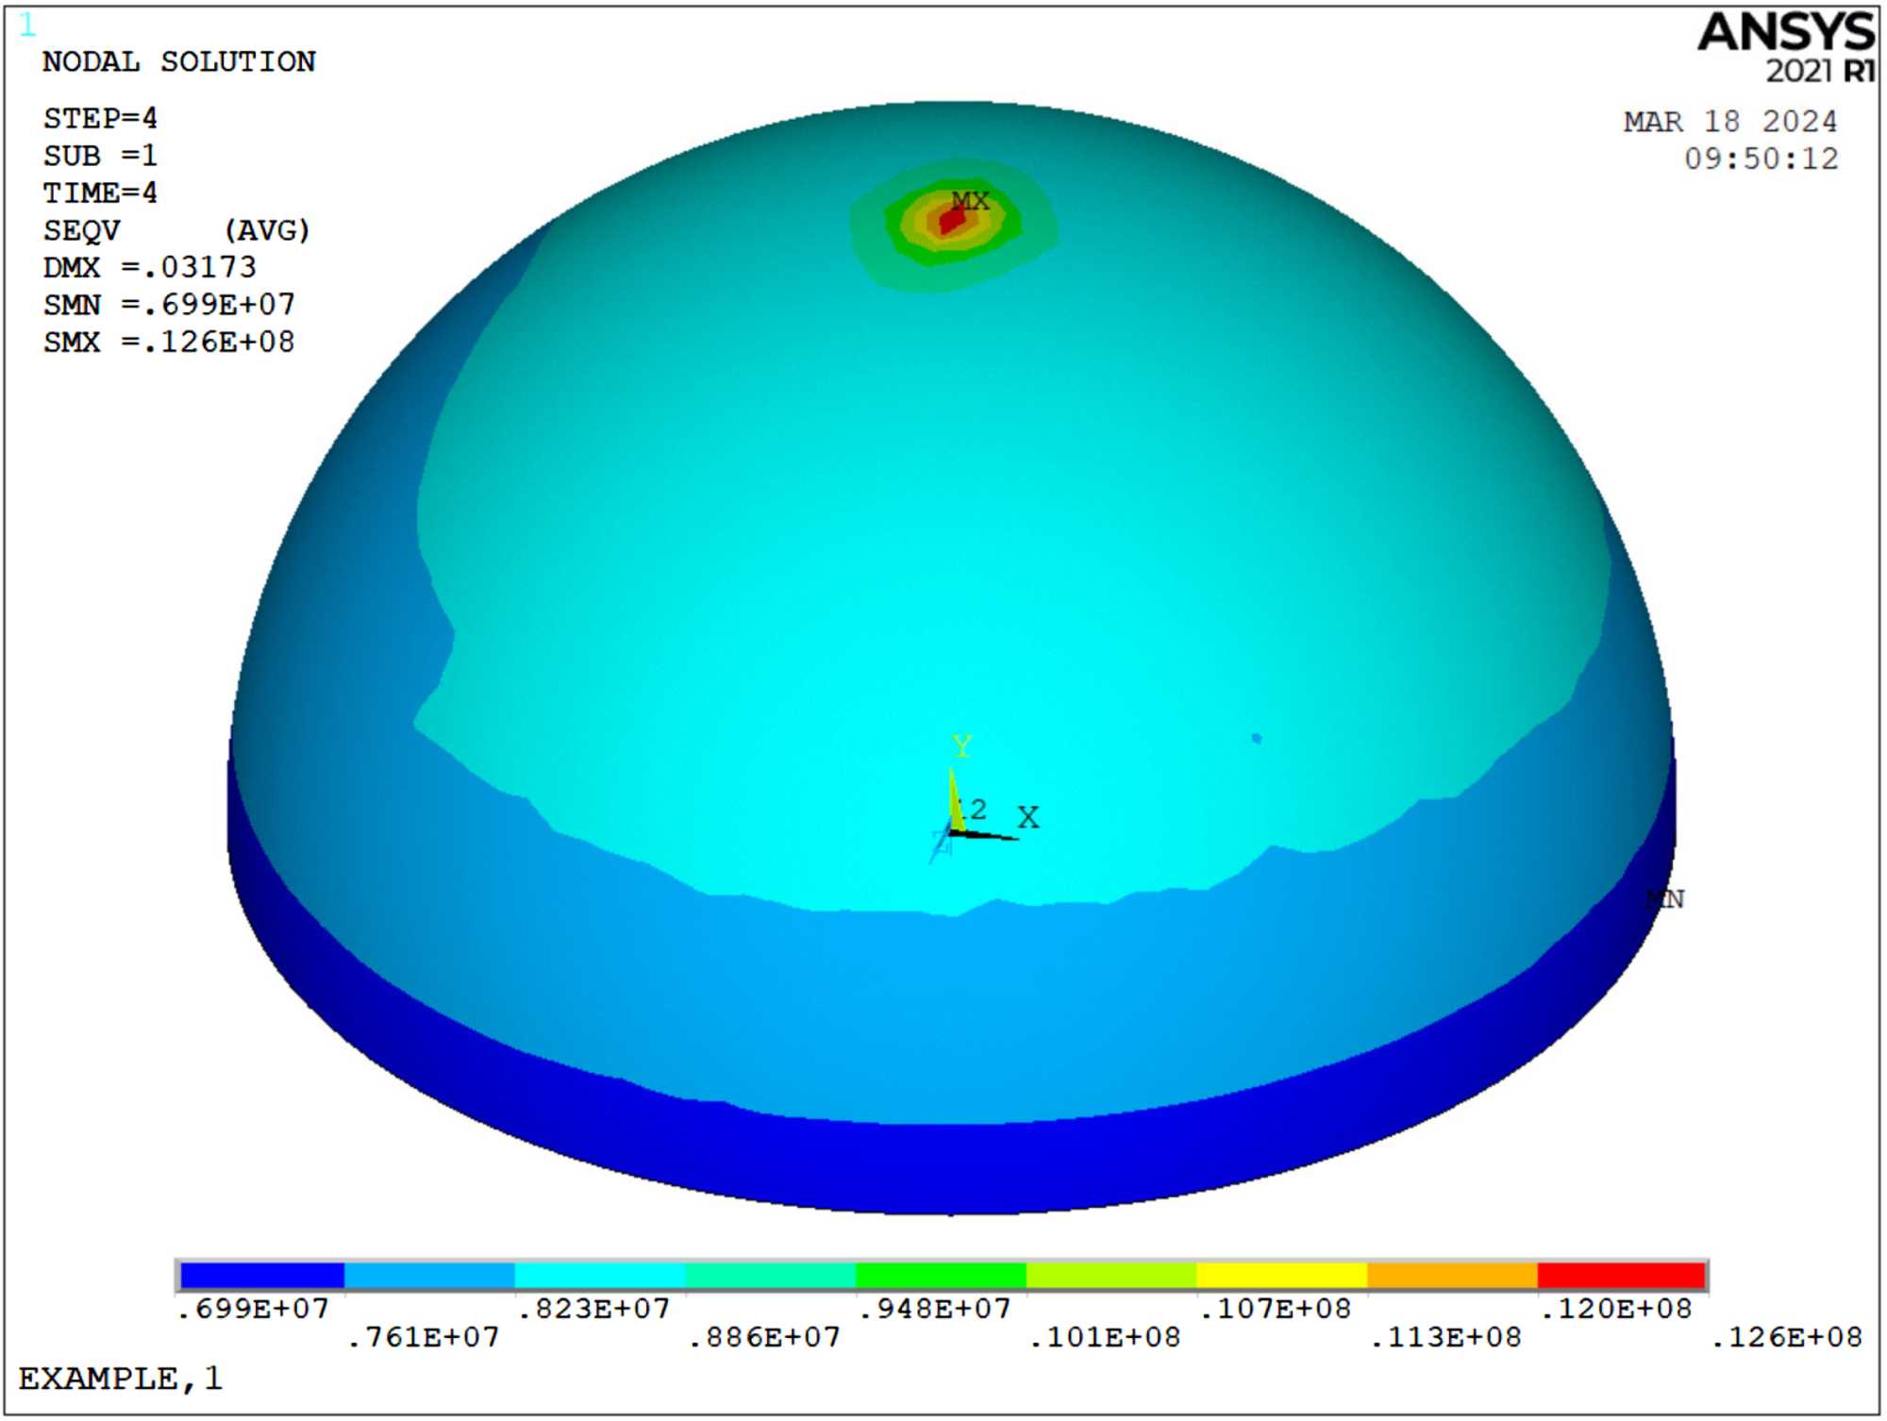Click the MX maximum stress marker

970,201
